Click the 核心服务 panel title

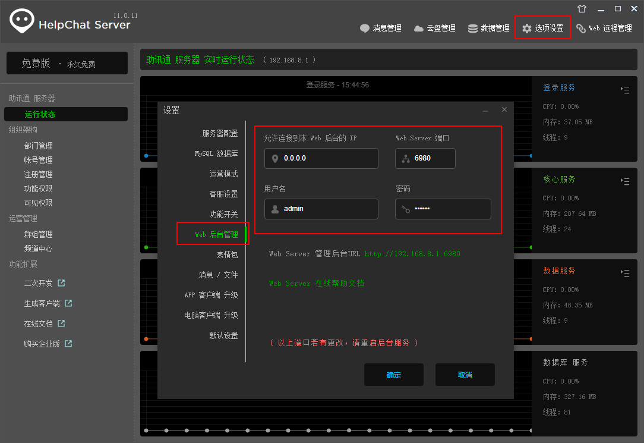tap(559, 179)
